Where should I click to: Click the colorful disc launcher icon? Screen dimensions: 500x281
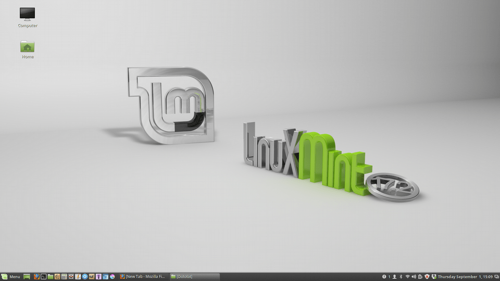(113, 276)
